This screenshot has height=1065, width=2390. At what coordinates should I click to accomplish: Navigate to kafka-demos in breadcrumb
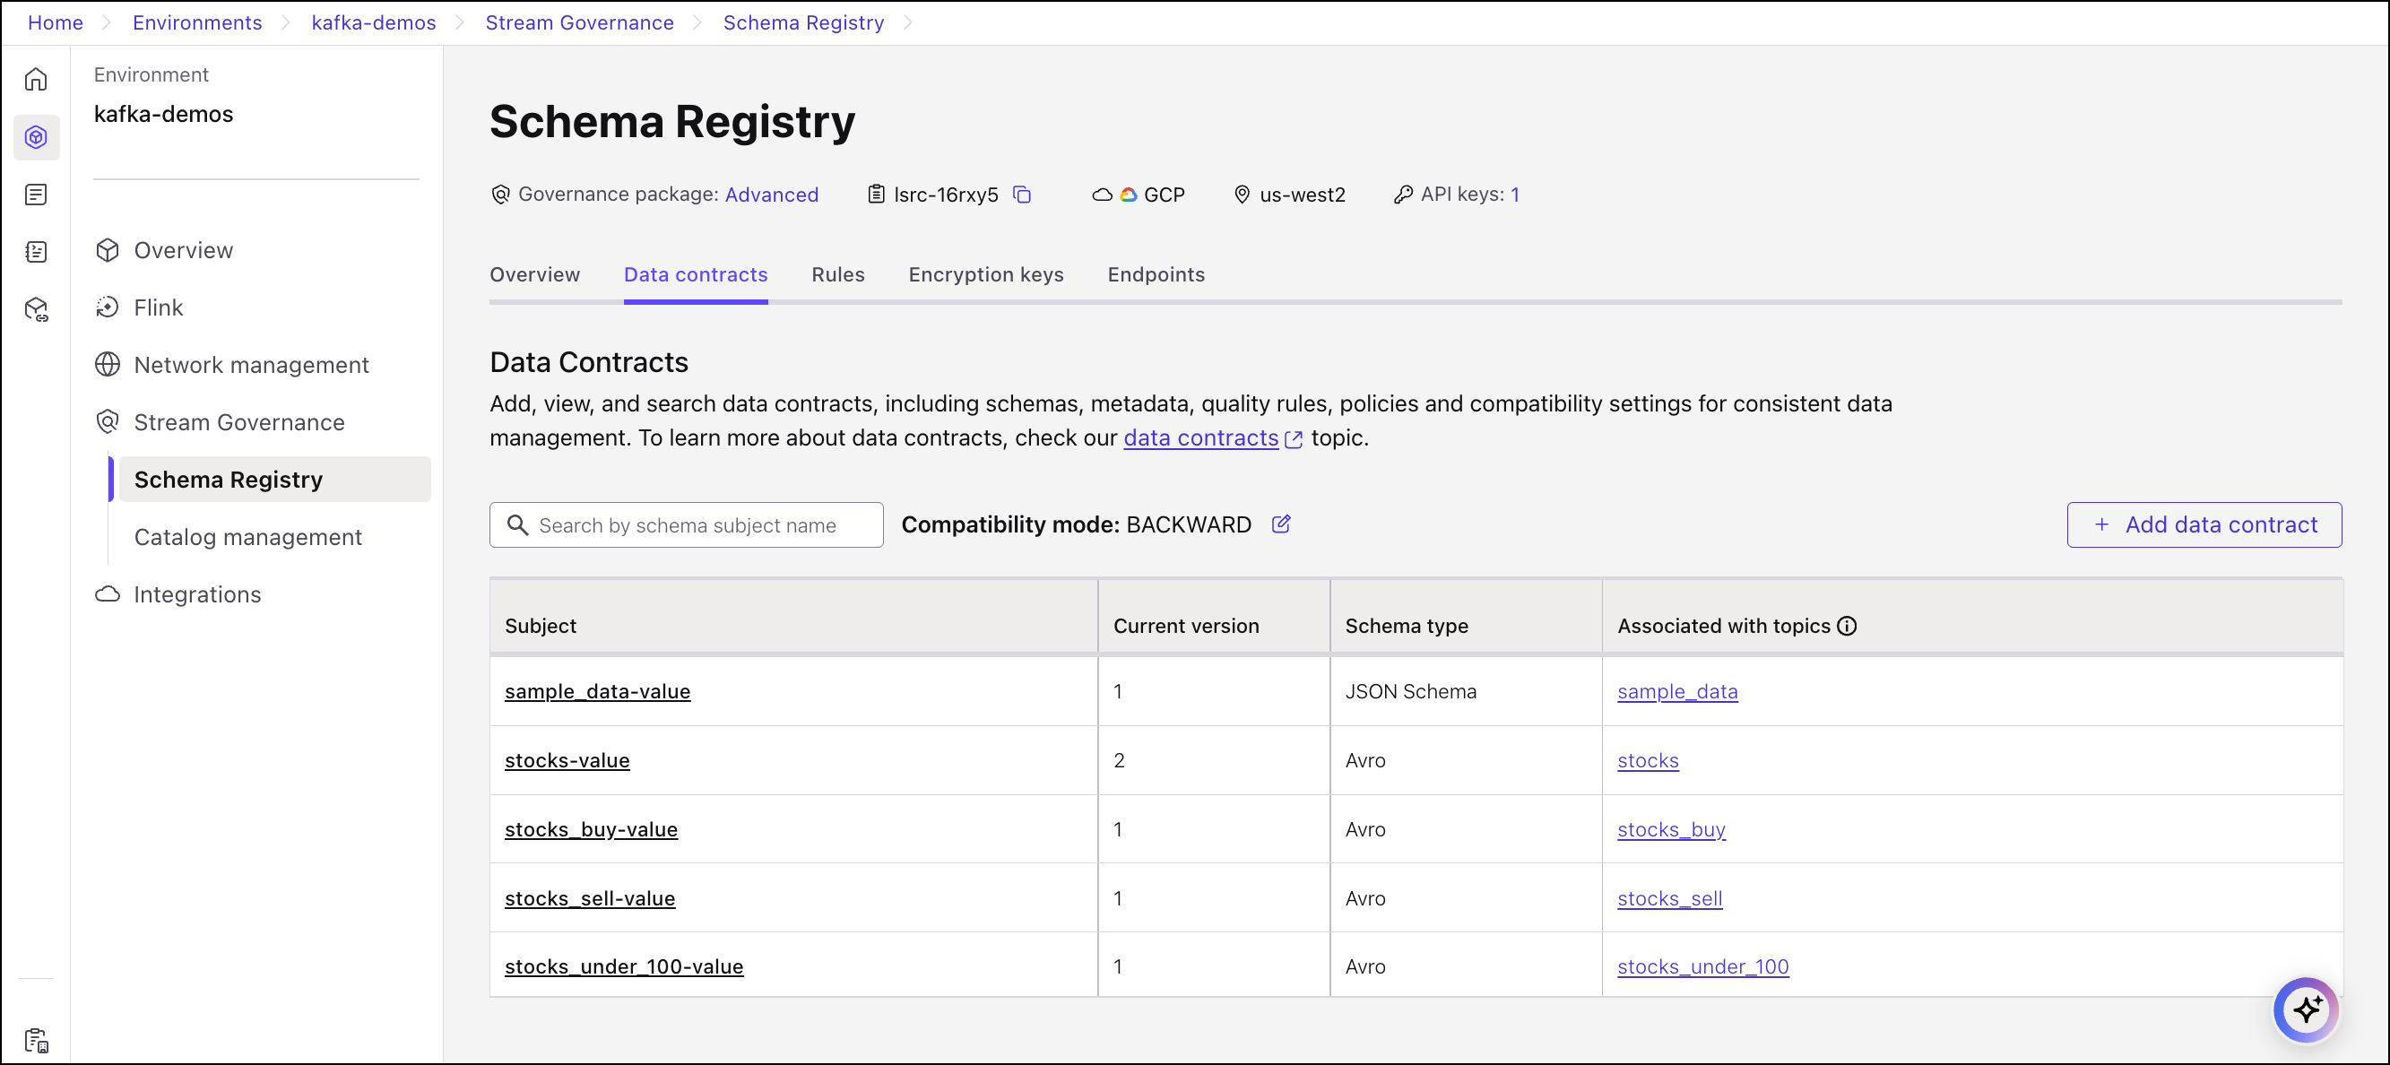click(373, 22)
